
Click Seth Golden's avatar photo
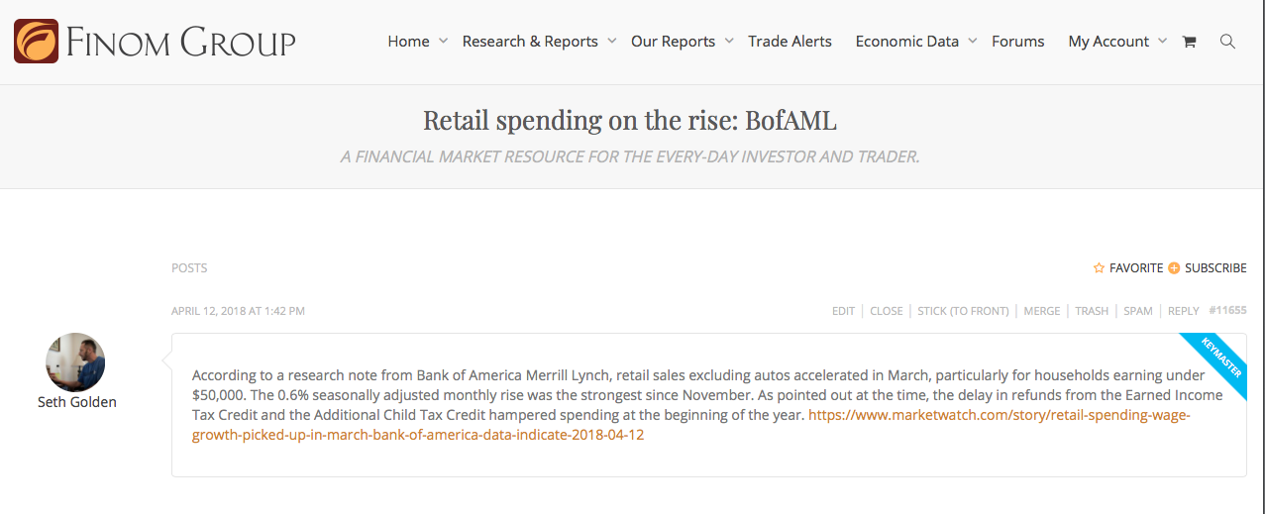coord(75,362)
